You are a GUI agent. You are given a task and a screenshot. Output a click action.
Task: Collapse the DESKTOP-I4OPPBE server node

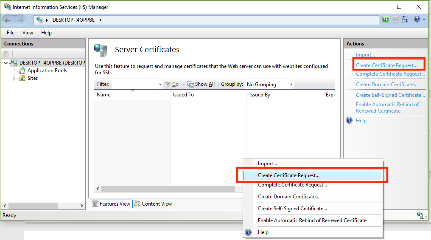tap(6, 63)
